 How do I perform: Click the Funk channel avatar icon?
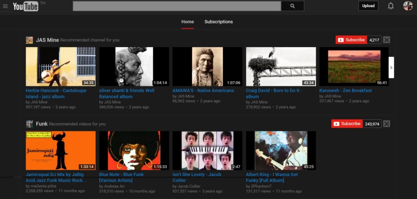click(29, 124)
